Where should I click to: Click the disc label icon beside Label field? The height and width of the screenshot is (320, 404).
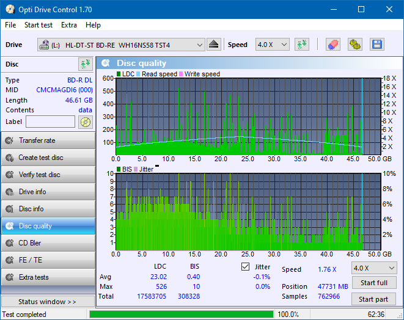pyautogui.click(x=86, y=122)
